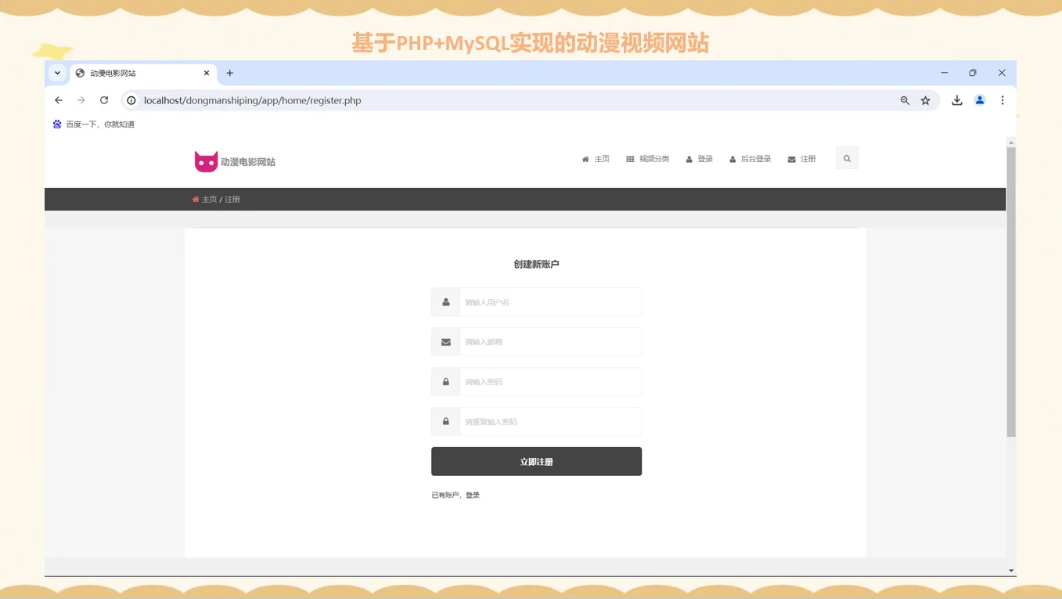Click the lock icon beside the password field
The image size is (1062, 599).
tap(445, 381)
